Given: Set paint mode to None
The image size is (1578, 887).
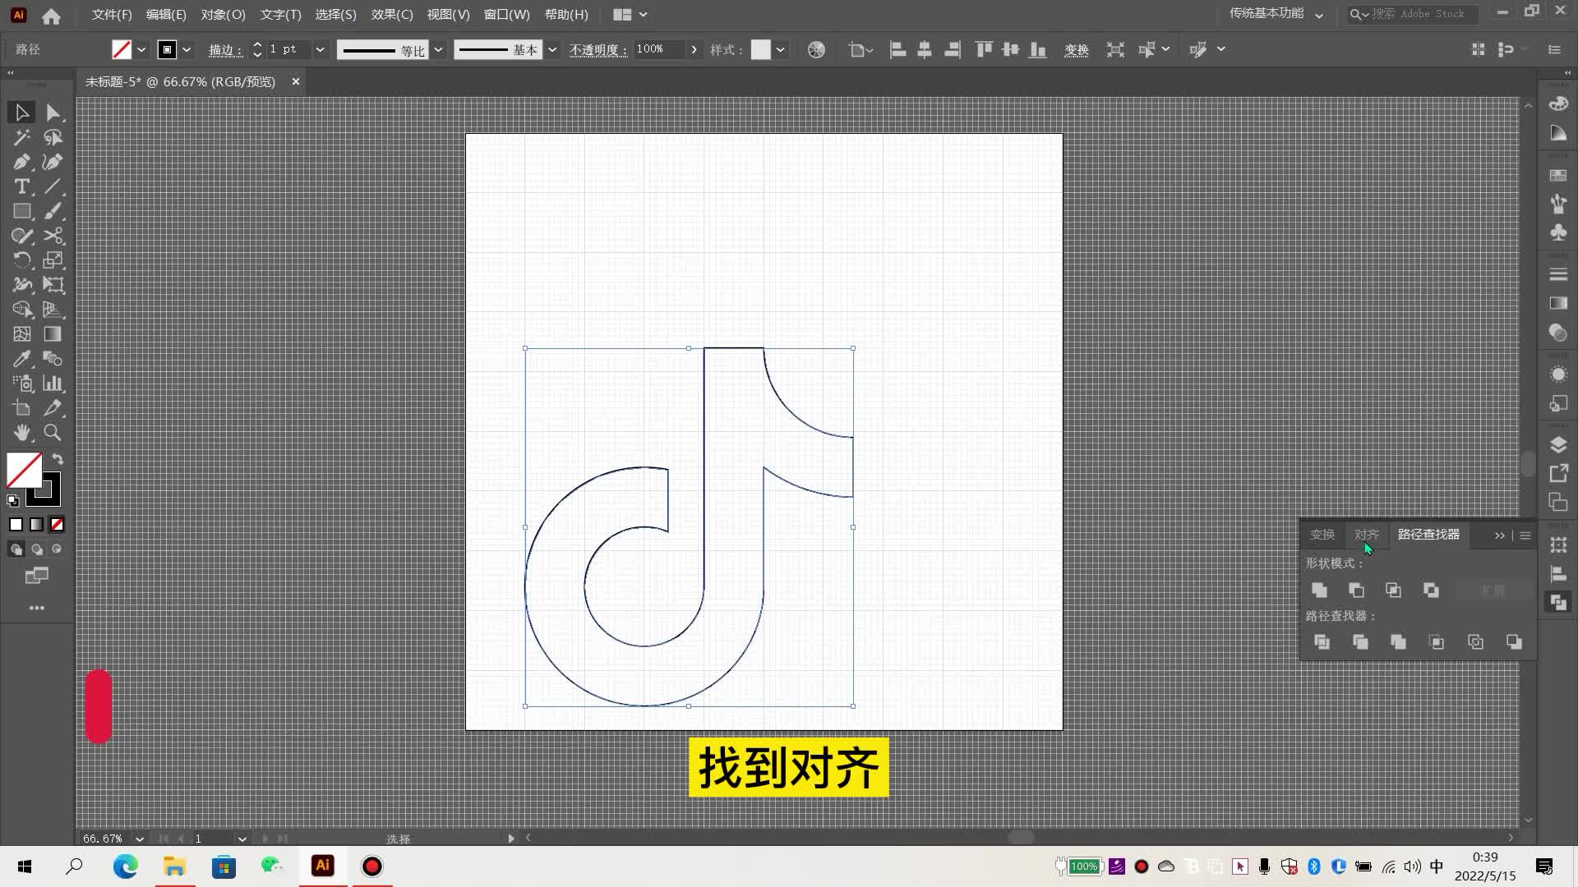Looking at the screenshot, I should click(57, 524).
